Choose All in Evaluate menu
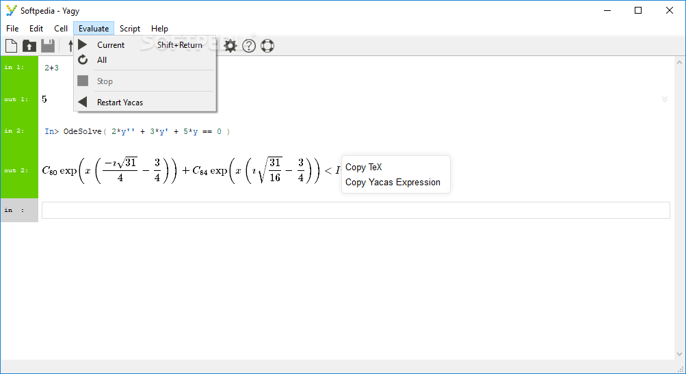Image resolution: width=686 pixels, height=374 pixels. pos(145,60)
